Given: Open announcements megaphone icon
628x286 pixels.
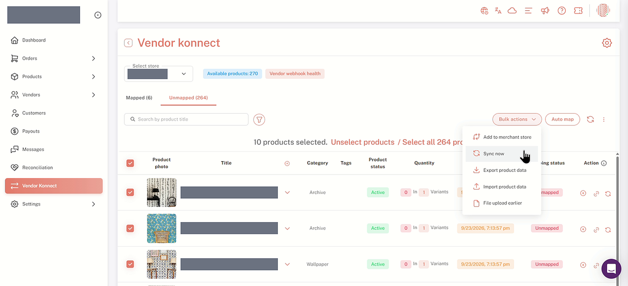Looking at the screenshot, I should click(545, 11).
